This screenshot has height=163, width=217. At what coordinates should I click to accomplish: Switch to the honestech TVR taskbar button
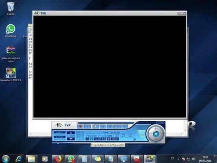pos(150,159)
